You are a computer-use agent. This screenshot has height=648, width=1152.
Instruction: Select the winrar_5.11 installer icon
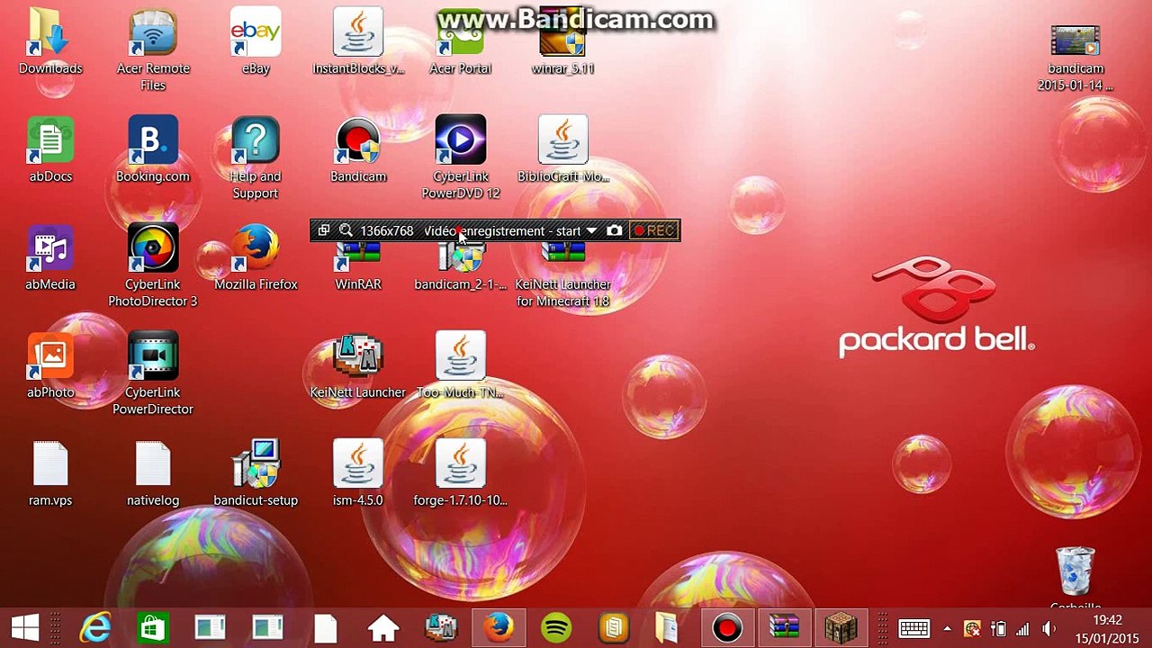pos(562,41)
